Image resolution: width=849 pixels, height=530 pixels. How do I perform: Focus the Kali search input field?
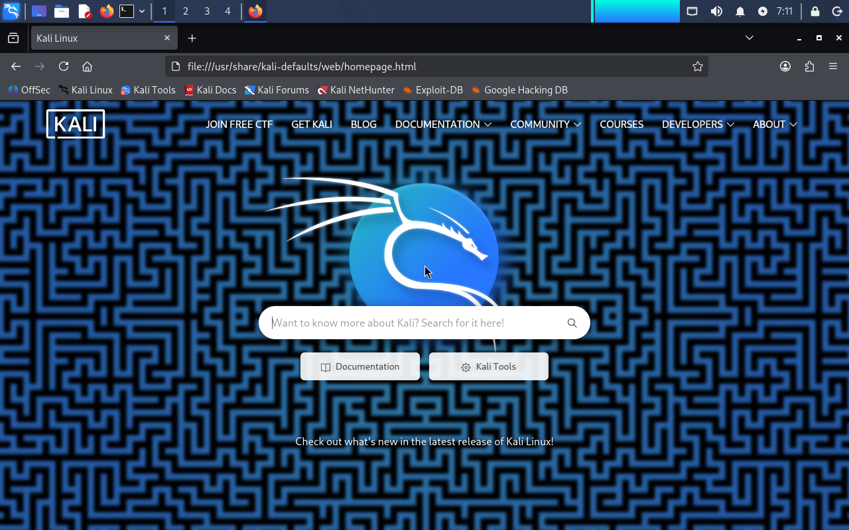[411, 323]
